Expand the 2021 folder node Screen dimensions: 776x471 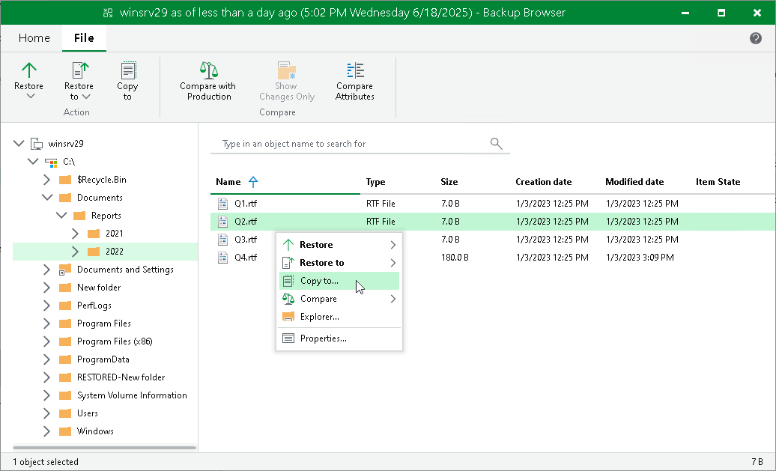[x=75, y=234]
